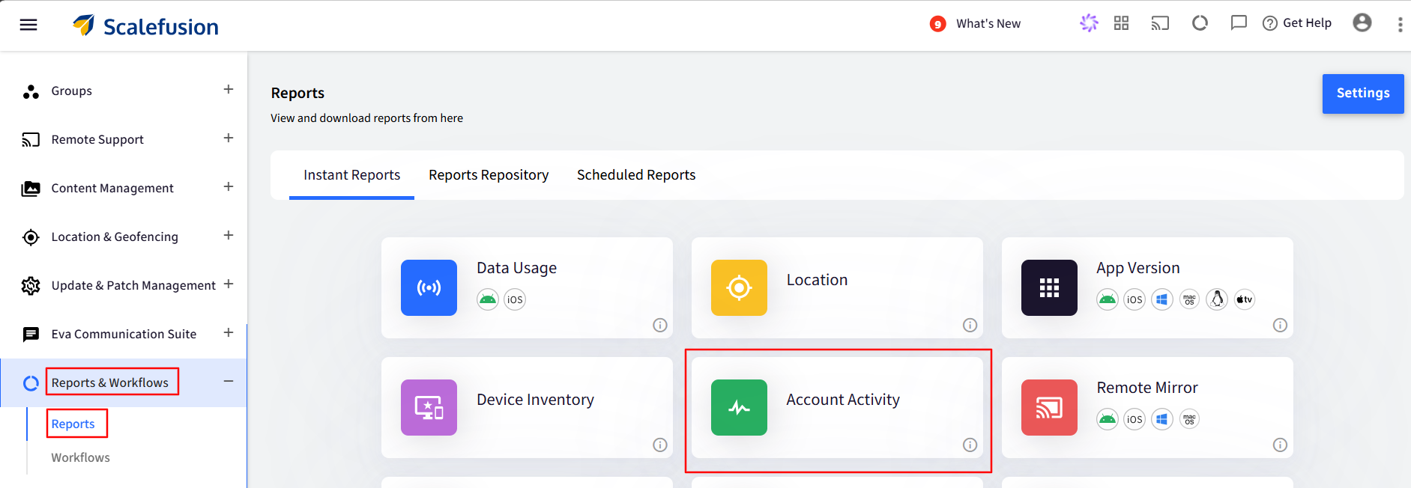Select Remote Support in the sidebar
Image resolution: width=1411 pixels, height=488 pixels.
[97, 140]
